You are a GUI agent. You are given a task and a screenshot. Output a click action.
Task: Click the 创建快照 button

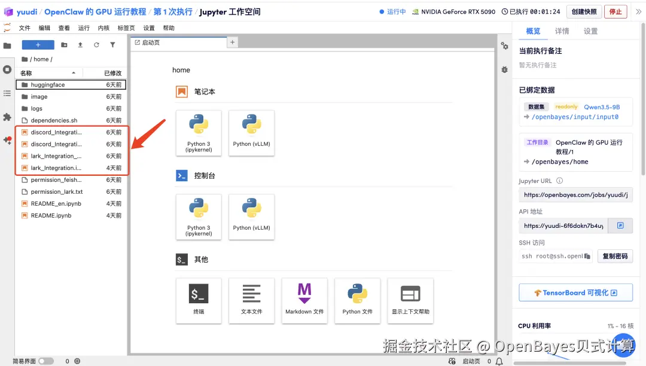pyautogui.click(x=584, y=11)
